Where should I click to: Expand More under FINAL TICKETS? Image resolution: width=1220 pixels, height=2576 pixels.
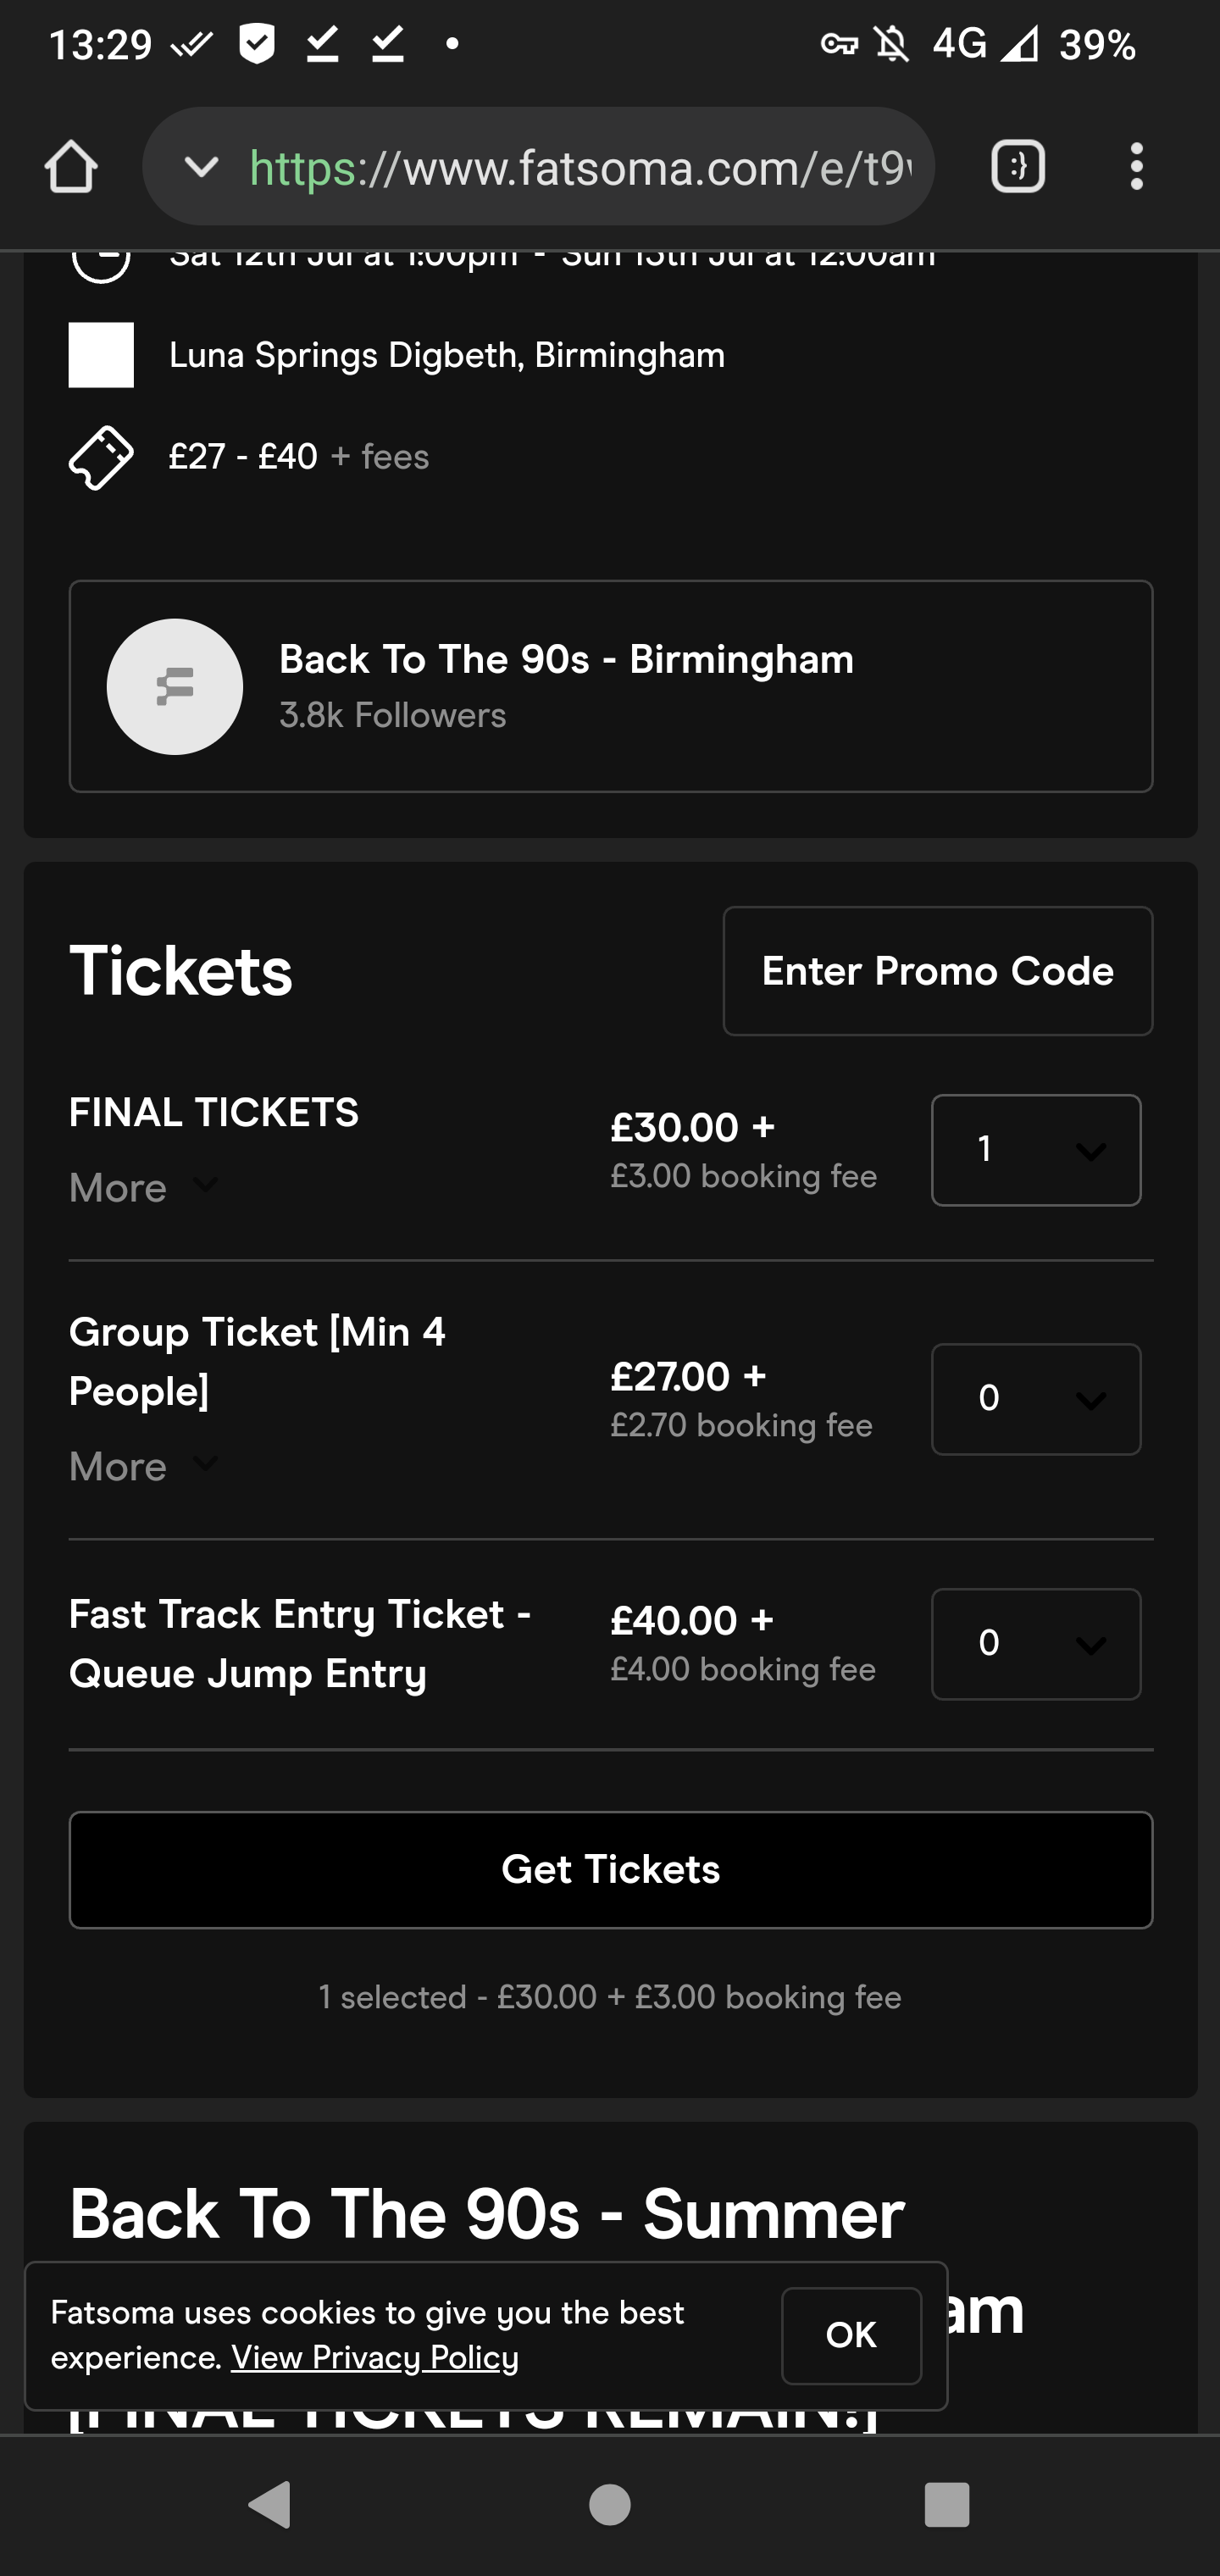144,1188
